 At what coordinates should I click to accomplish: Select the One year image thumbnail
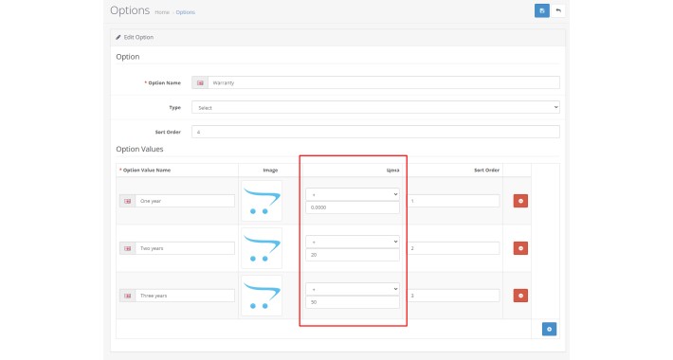tap(262, 201)
